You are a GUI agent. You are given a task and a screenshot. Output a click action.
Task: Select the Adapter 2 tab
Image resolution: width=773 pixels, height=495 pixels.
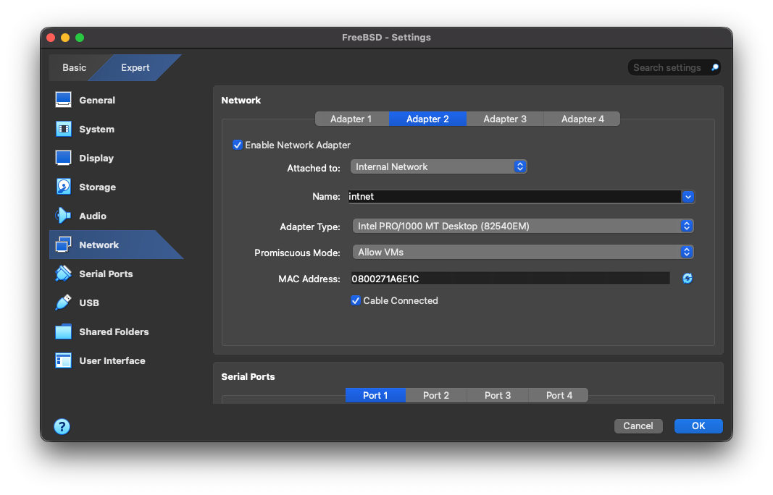point(427,119)
